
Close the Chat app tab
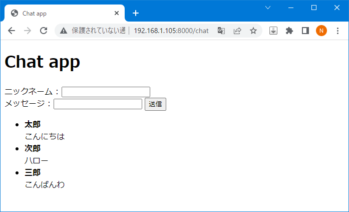point(117,14)
